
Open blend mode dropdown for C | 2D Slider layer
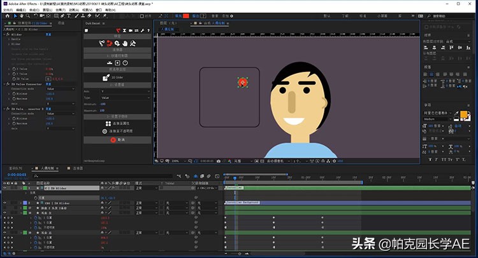(x=144, y=189)
